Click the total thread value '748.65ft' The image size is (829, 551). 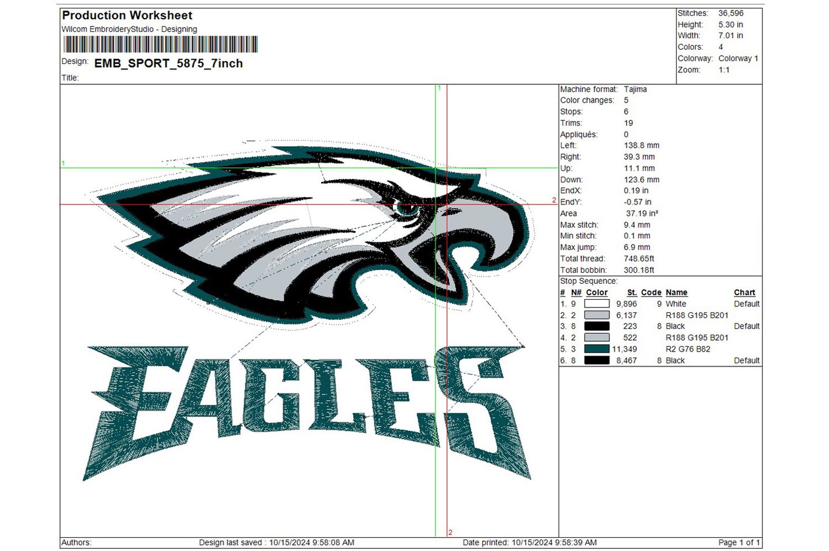(639, 259)
